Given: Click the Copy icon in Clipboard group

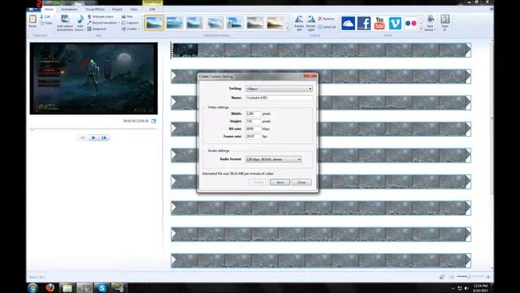Looking at the screenshot, I should click(42, 23).
